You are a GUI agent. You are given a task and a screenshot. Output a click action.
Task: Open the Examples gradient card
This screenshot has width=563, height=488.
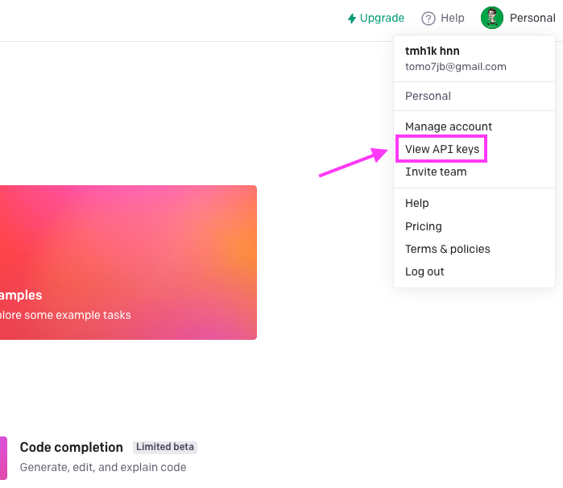[x=128, y=263]
